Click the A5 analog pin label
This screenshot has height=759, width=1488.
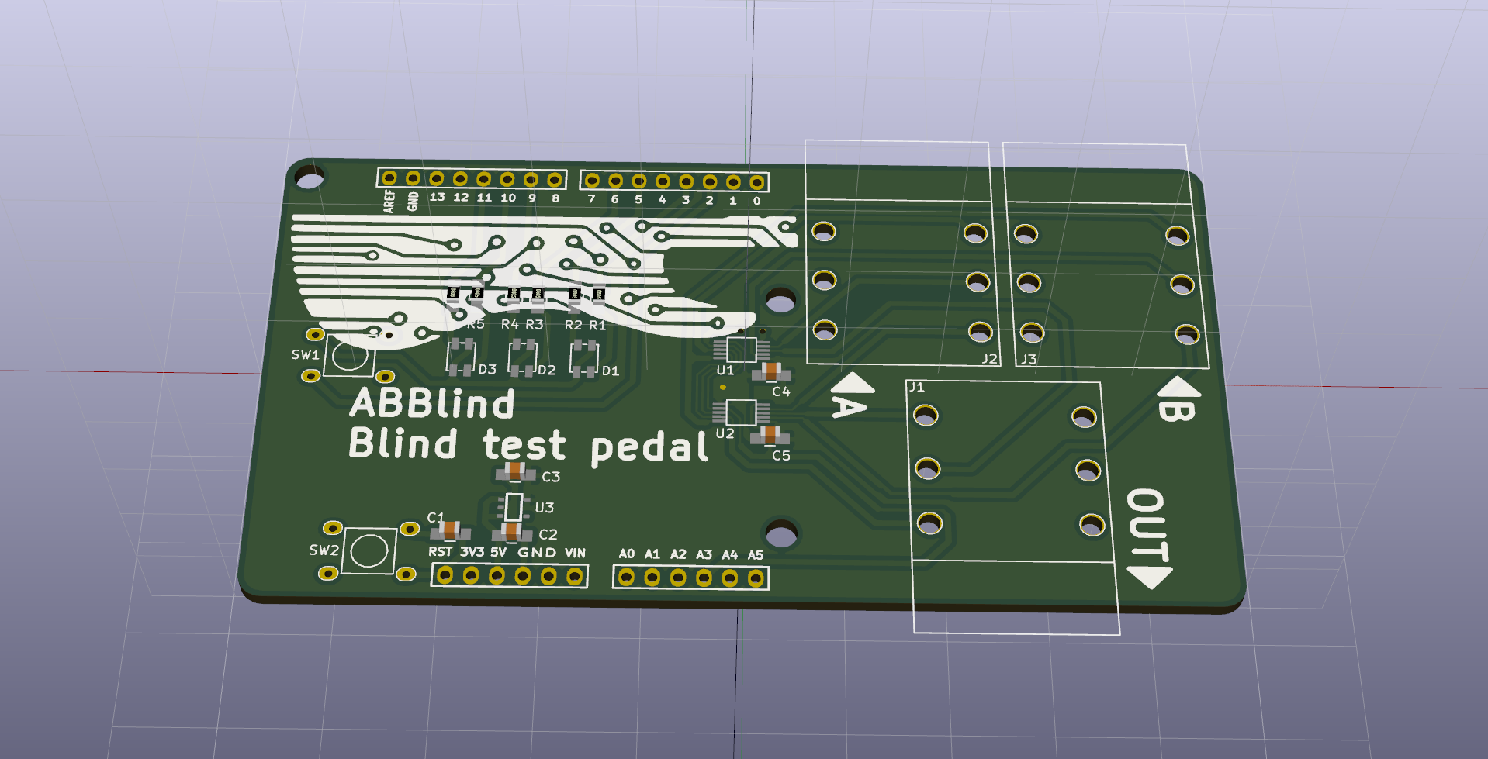(756, 554)
